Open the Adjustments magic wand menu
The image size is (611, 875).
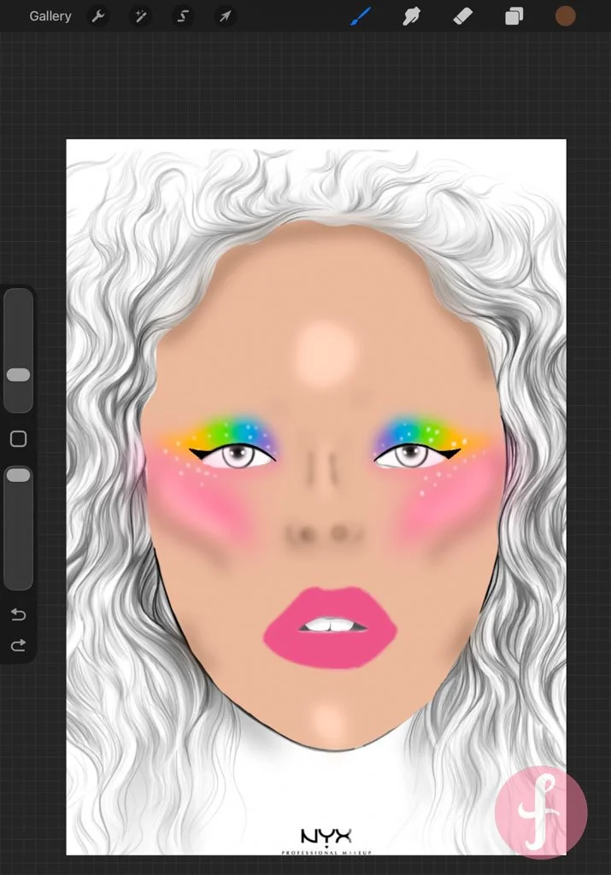click(141, 17)
